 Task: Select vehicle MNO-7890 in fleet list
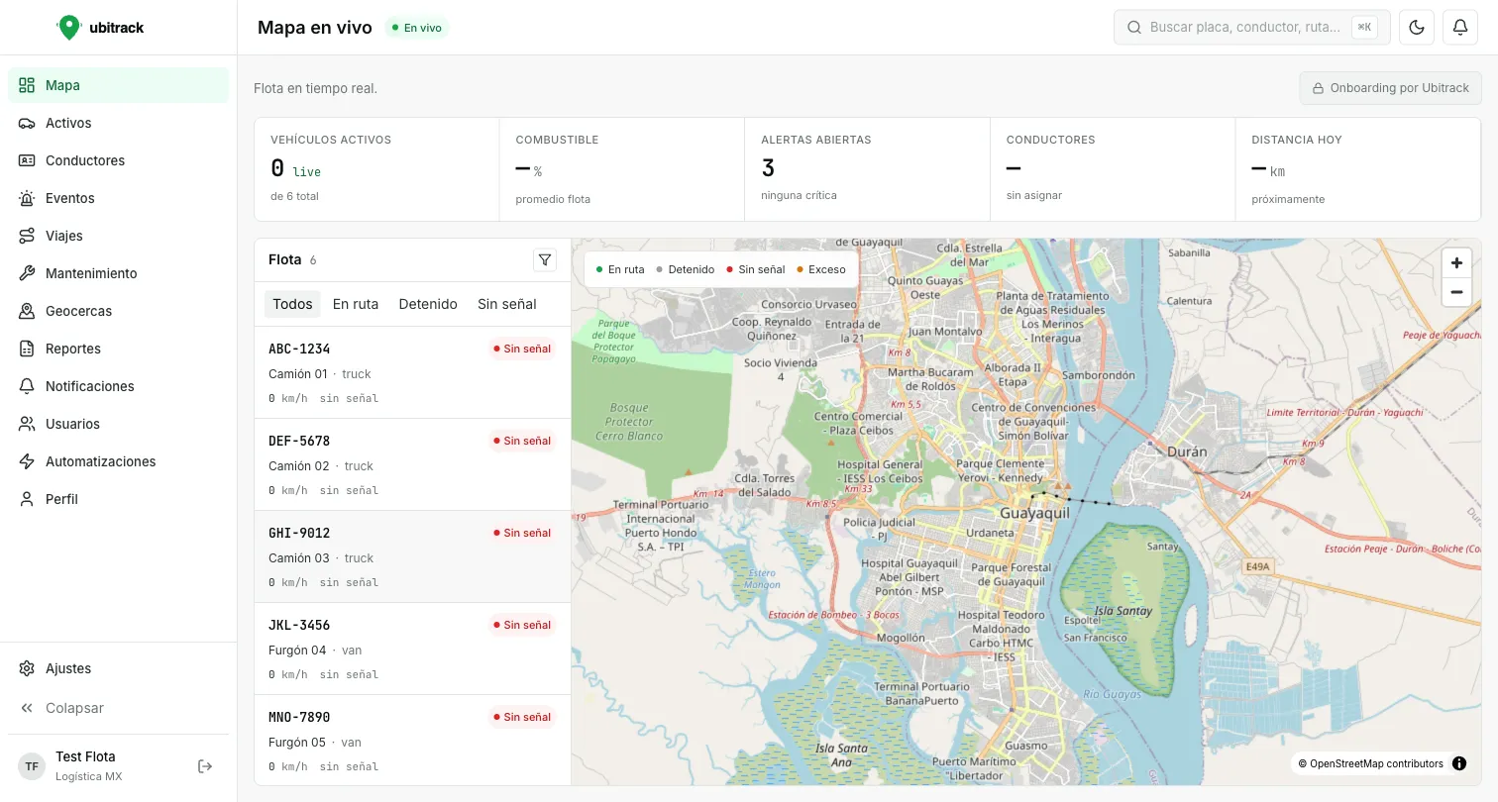[x=412, y=740]
